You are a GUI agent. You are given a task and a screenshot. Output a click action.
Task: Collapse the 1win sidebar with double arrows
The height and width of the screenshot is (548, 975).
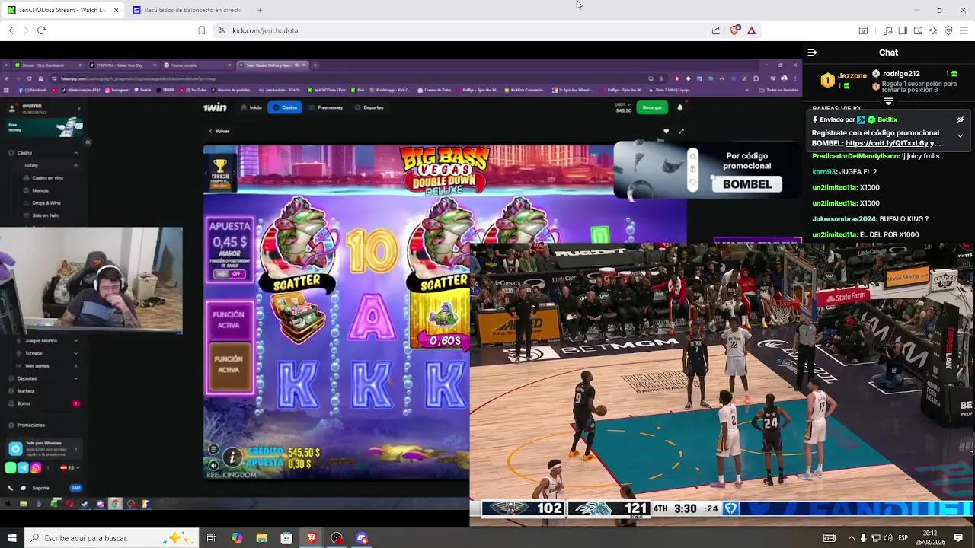[x=88, y=142]
